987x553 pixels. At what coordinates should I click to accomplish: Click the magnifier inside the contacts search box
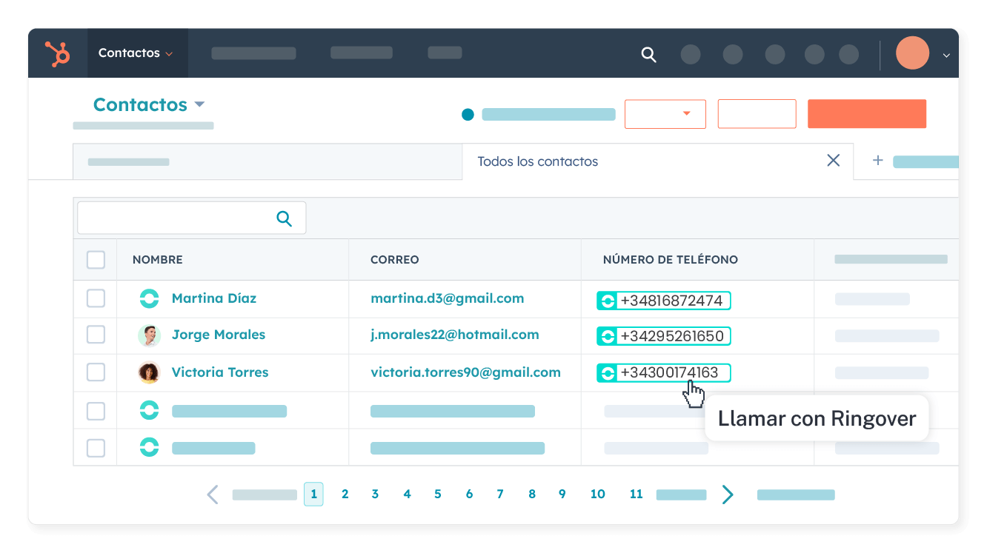point(284,218)
